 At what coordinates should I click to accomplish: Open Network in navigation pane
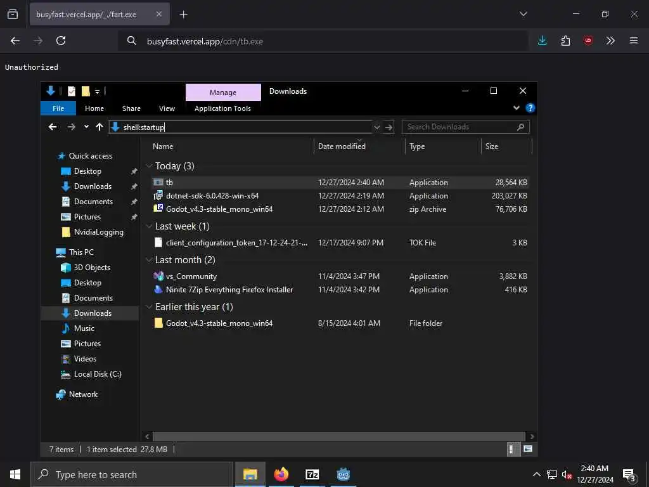(x=83, y=394)
